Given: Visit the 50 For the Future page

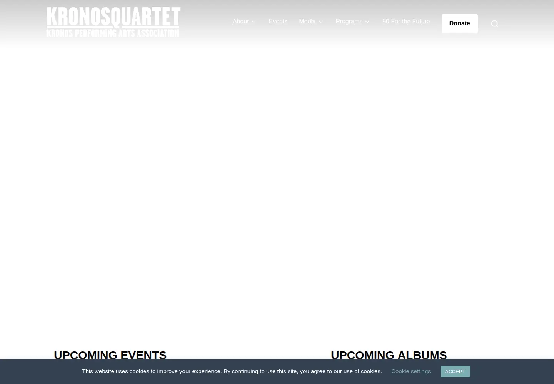Looking at the screenshot, I should 406,22.
